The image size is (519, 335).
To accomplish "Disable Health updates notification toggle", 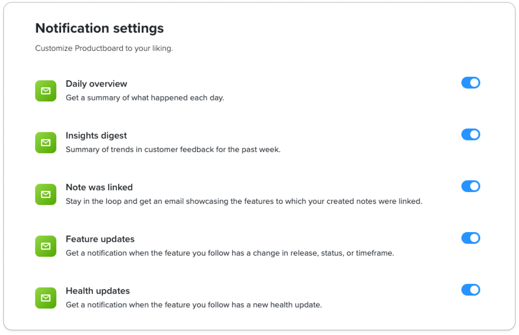I will [470, 290].
